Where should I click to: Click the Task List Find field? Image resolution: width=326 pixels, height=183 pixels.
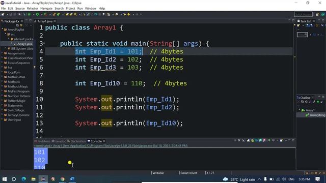click(302, 35)
